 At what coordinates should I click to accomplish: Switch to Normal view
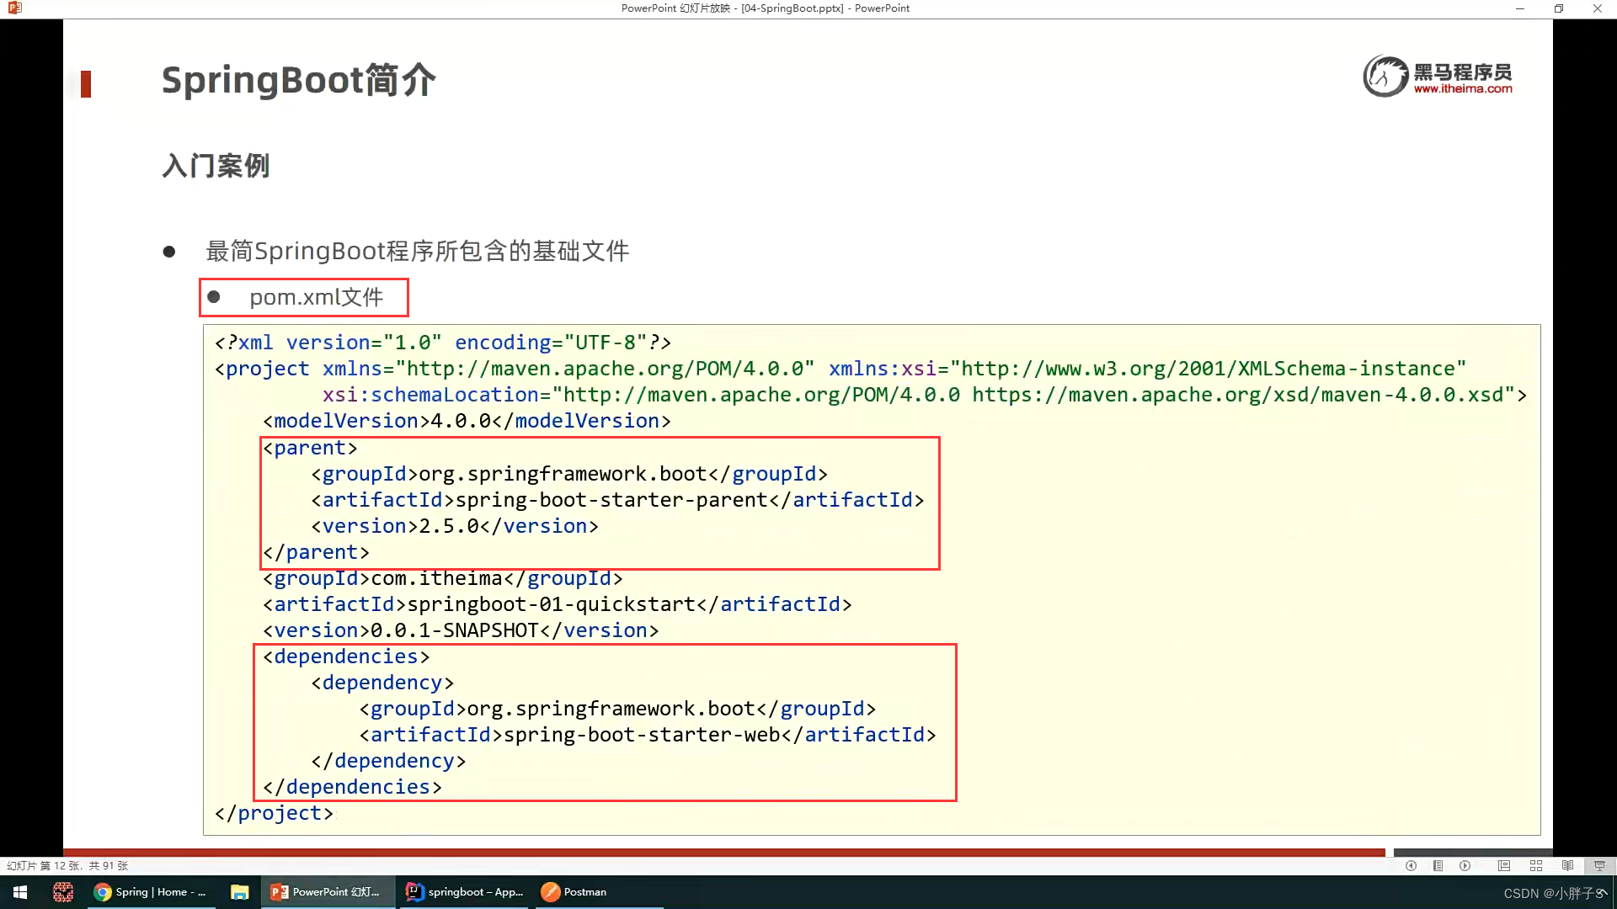click(1504, 865)
